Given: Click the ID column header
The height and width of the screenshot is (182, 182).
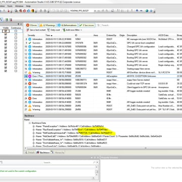Looking at the screenshot, I should pos(76,35).
